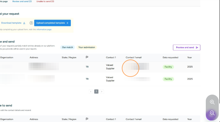Click the TR country code in the second row
This screenshot has width=220, height=122.
87,79
